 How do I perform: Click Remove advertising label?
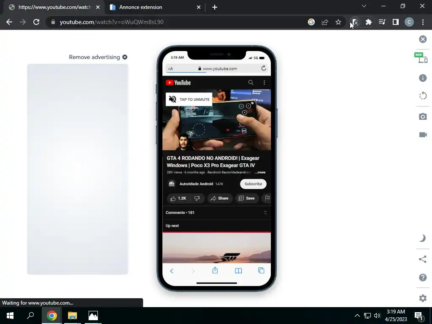[x=94, y=57]
